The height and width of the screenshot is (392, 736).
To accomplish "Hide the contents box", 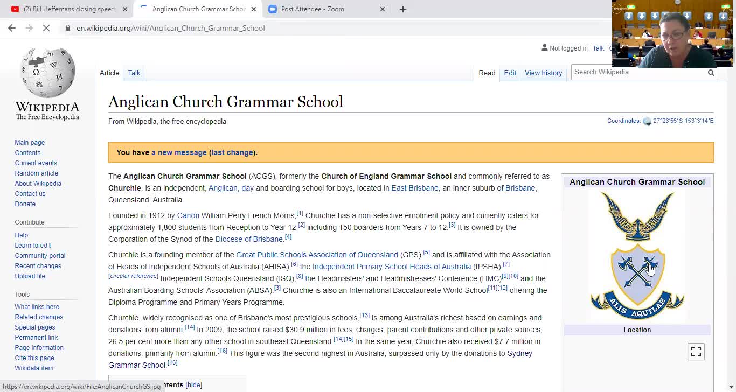I will click(193, 385).
